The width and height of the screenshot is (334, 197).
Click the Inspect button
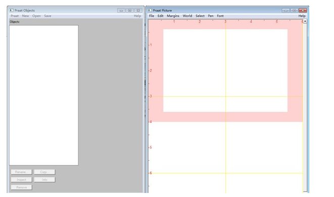[22, 179]
